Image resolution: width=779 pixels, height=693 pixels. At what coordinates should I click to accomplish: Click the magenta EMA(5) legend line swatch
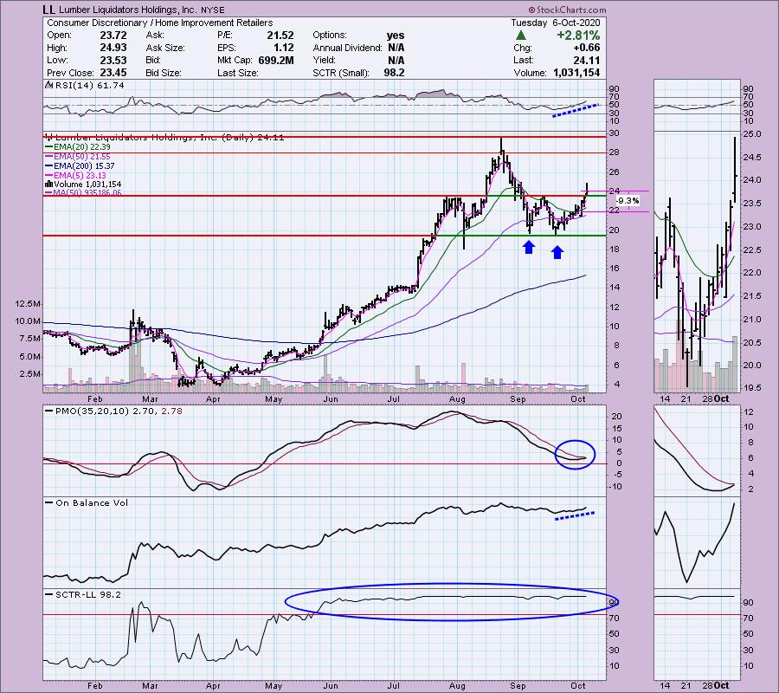pos(49,176)
